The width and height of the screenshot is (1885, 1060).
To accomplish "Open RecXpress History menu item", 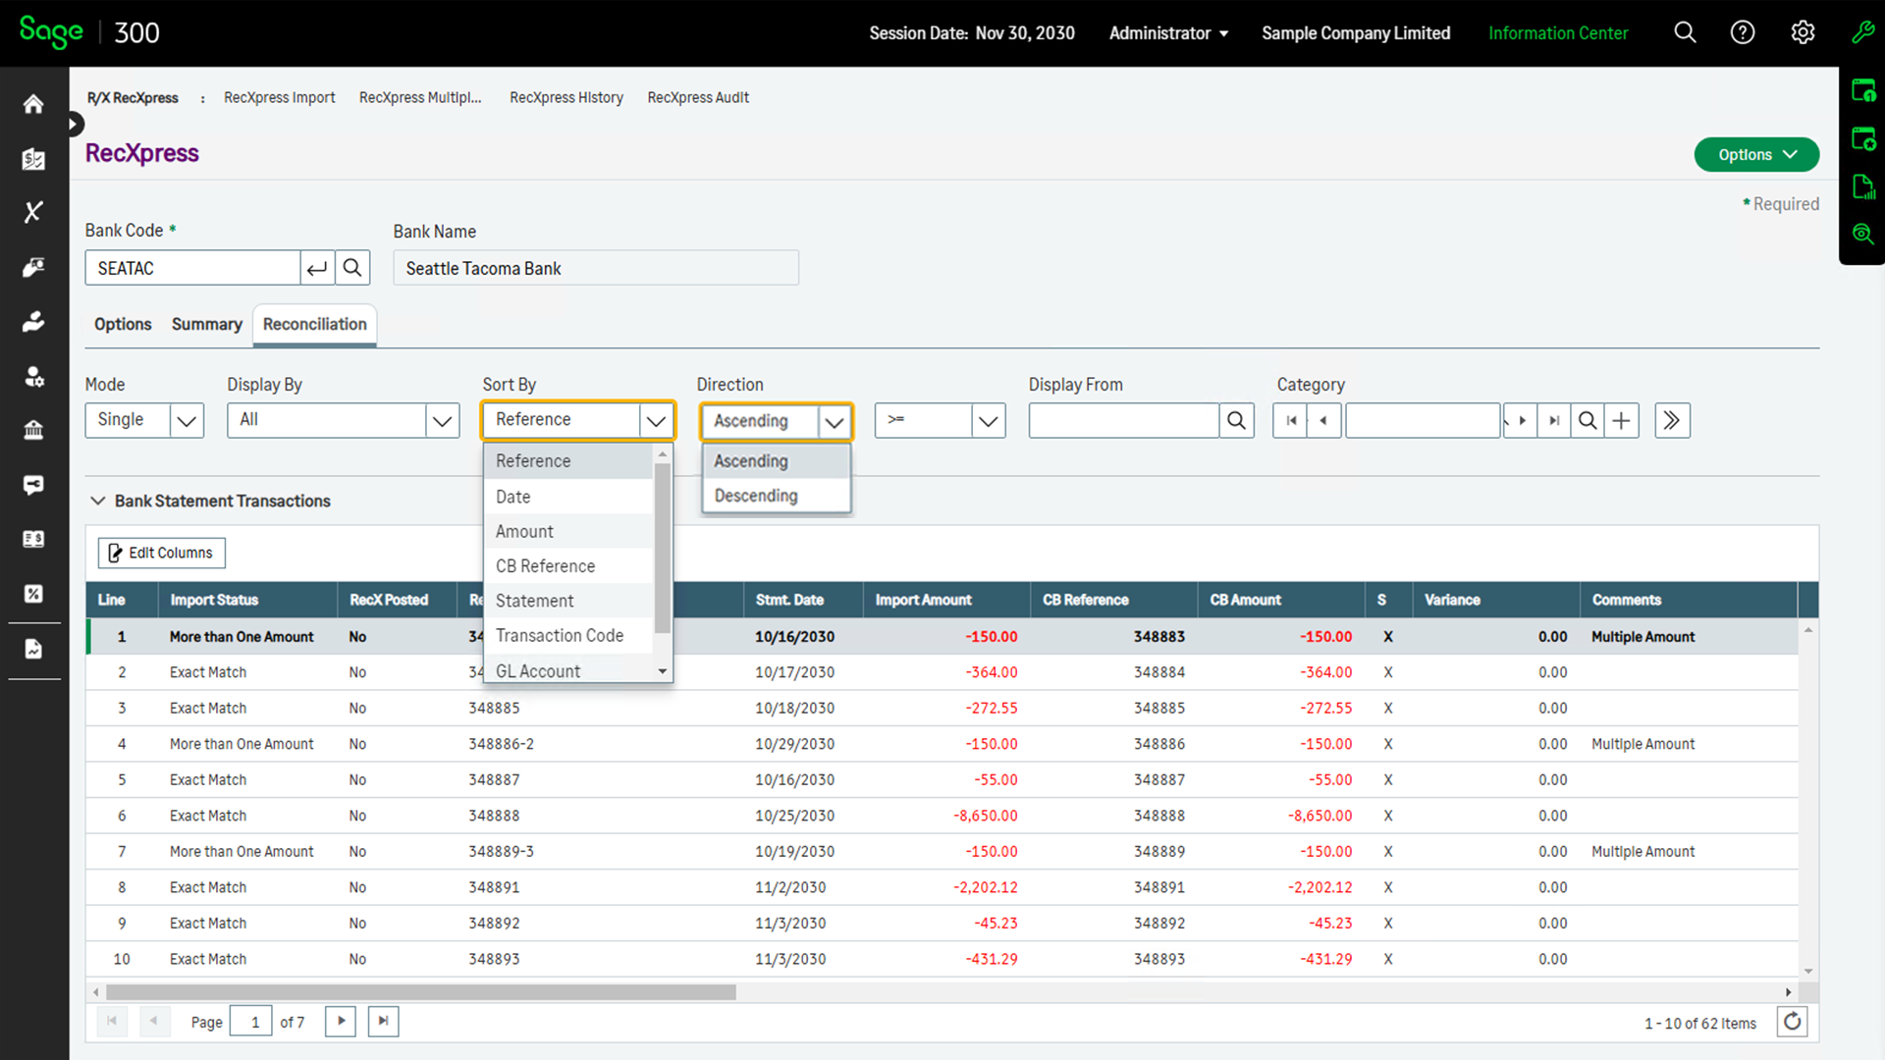I will (x=566, y=97).
